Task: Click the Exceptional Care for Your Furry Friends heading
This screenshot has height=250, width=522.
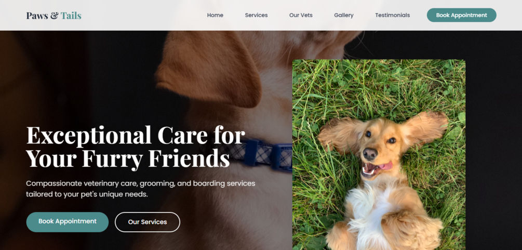Action: (136, 147)
